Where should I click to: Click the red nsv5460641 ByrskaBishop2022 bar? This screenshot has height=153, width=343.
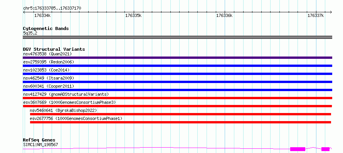coord(180,114)
